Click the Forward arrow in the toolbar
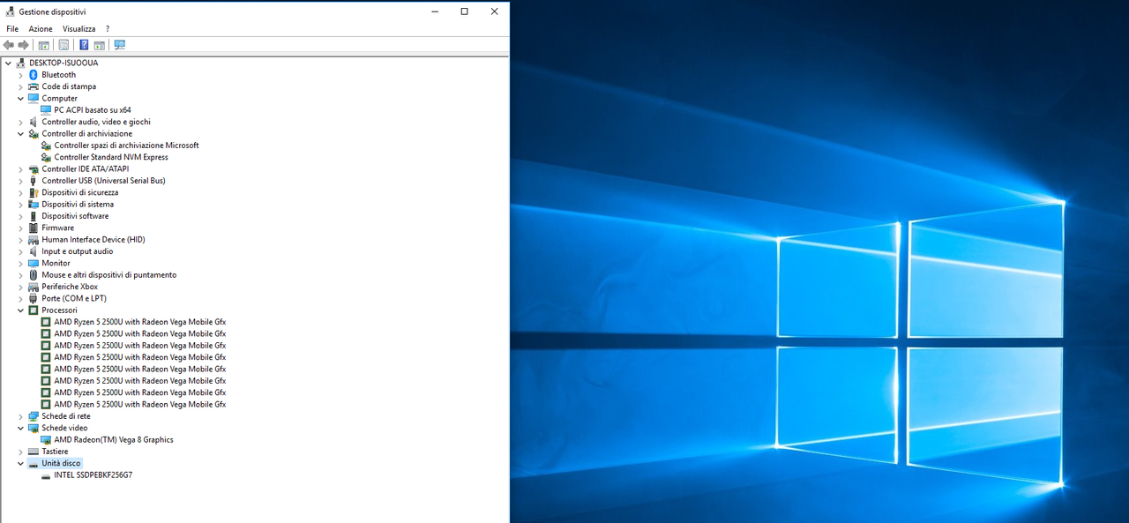Screen dimensions: 1129x523 24,45
